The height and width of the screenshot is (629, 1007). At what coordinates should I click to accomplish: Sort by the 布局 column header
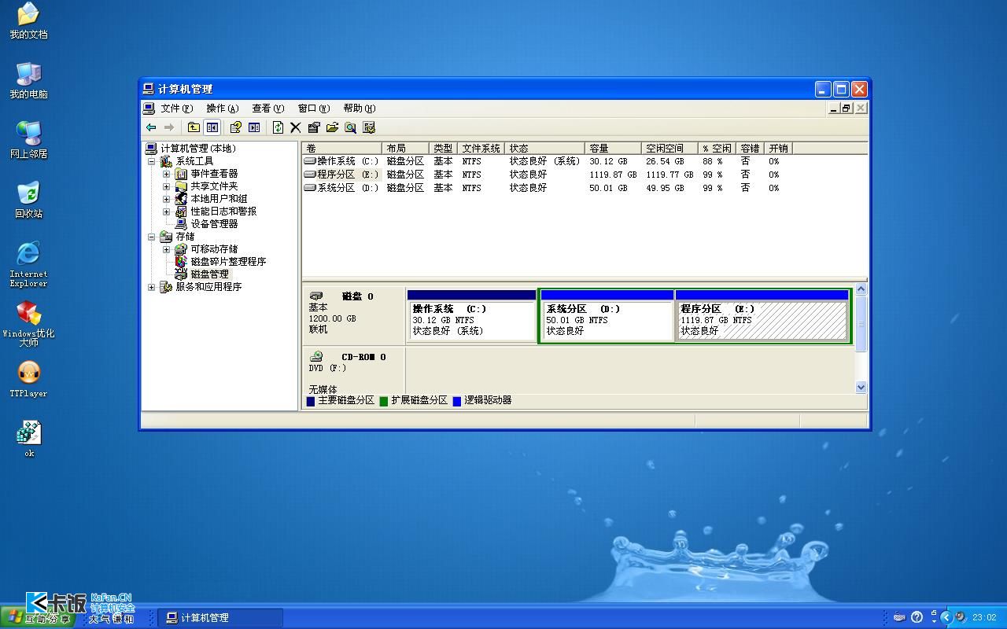point(406,148)
